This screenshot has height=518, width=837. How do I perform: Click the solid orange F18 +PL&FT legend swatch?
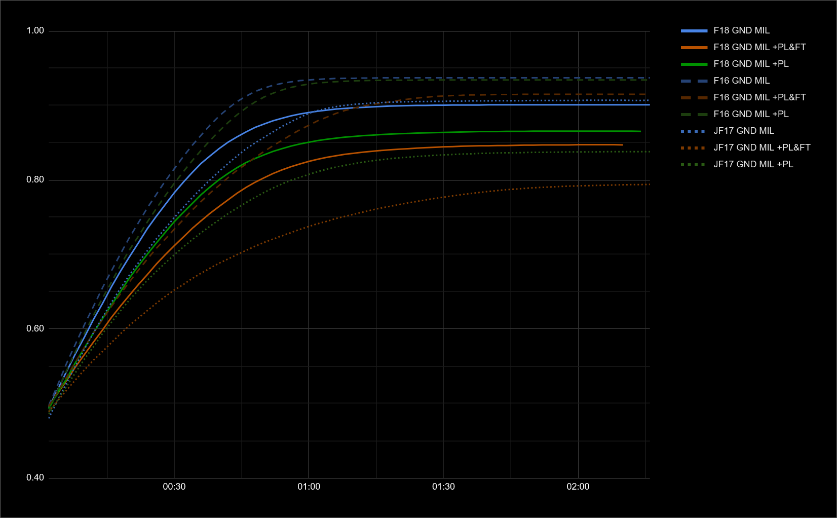[694, 48]
